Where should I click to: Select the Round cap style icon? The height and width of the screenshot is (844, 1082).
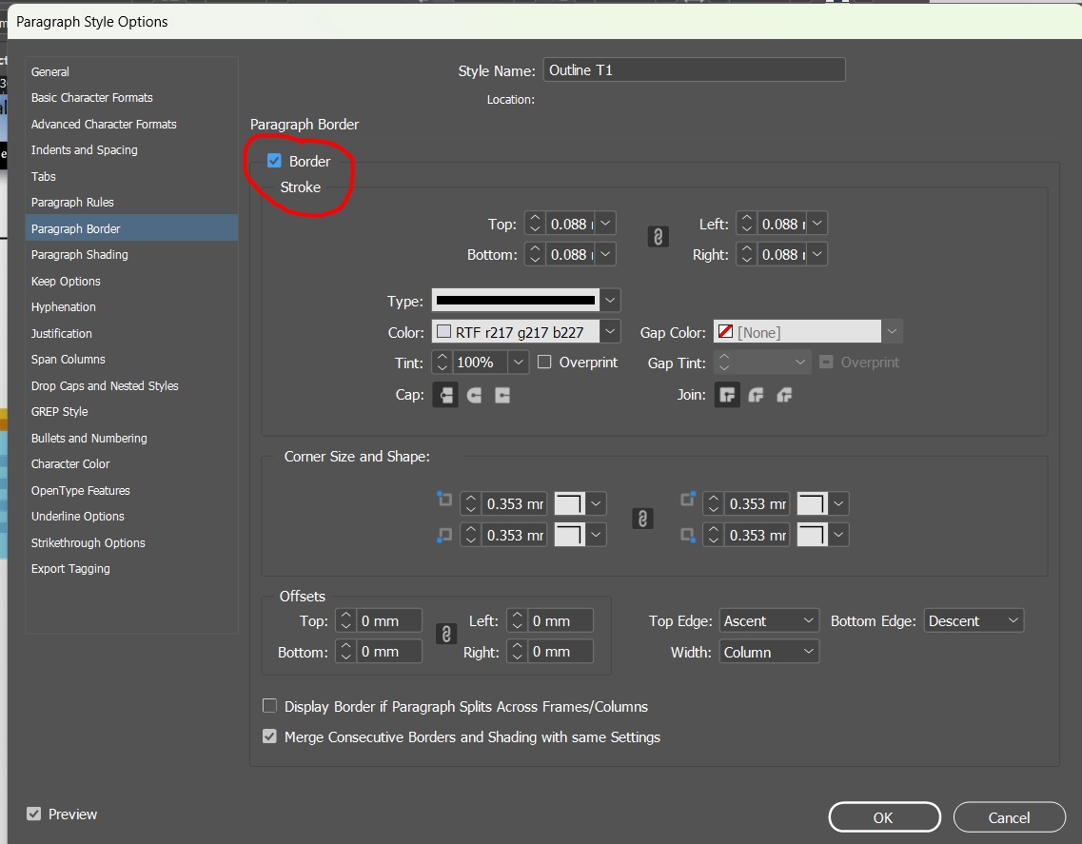472,395
